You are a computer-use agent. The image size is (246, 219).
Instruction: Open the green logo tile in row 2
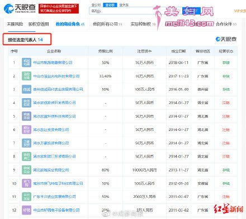pyautogui.click(x=26, y=76)
